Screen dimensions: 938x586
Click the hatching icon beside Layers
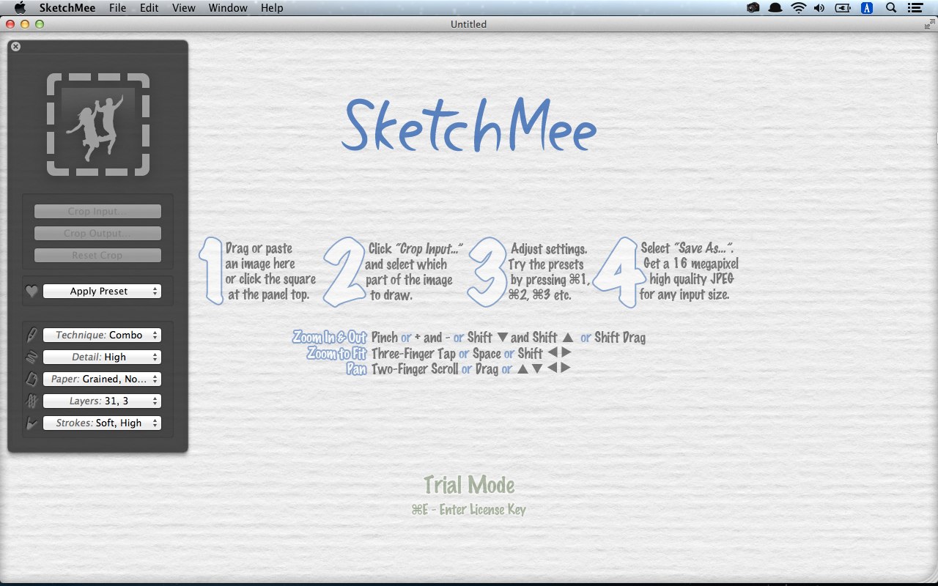pos(32,401)
